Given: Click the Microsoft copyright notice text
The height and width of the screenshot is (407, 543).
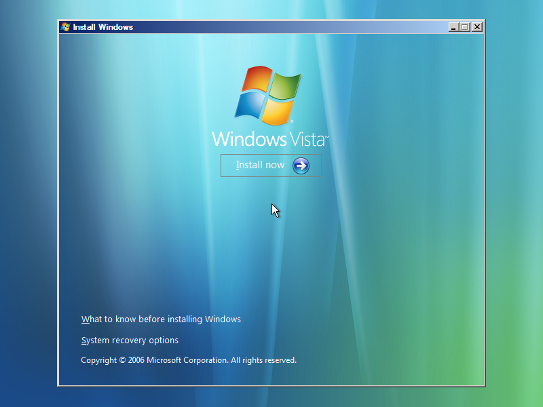Looking at the screenshot, I should [188, 360].
